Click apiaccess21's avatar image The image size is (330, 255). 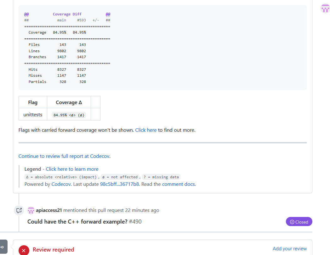31,210
